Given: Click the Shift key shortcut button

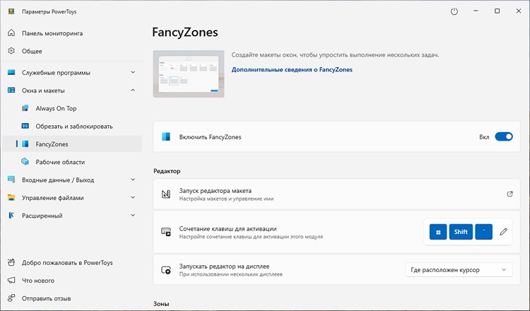Looking at the screenshot, I should click(x=461, y=232).
